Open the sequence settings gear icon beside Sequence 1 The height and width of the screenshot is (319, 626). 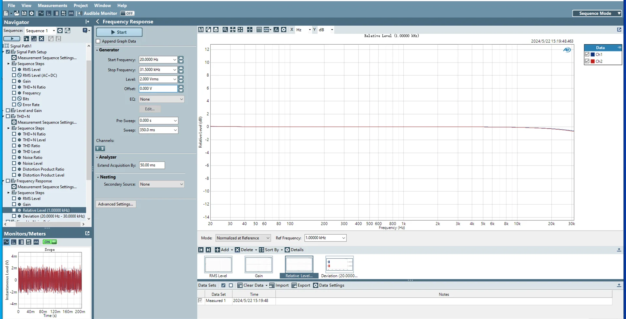[60, 31]
